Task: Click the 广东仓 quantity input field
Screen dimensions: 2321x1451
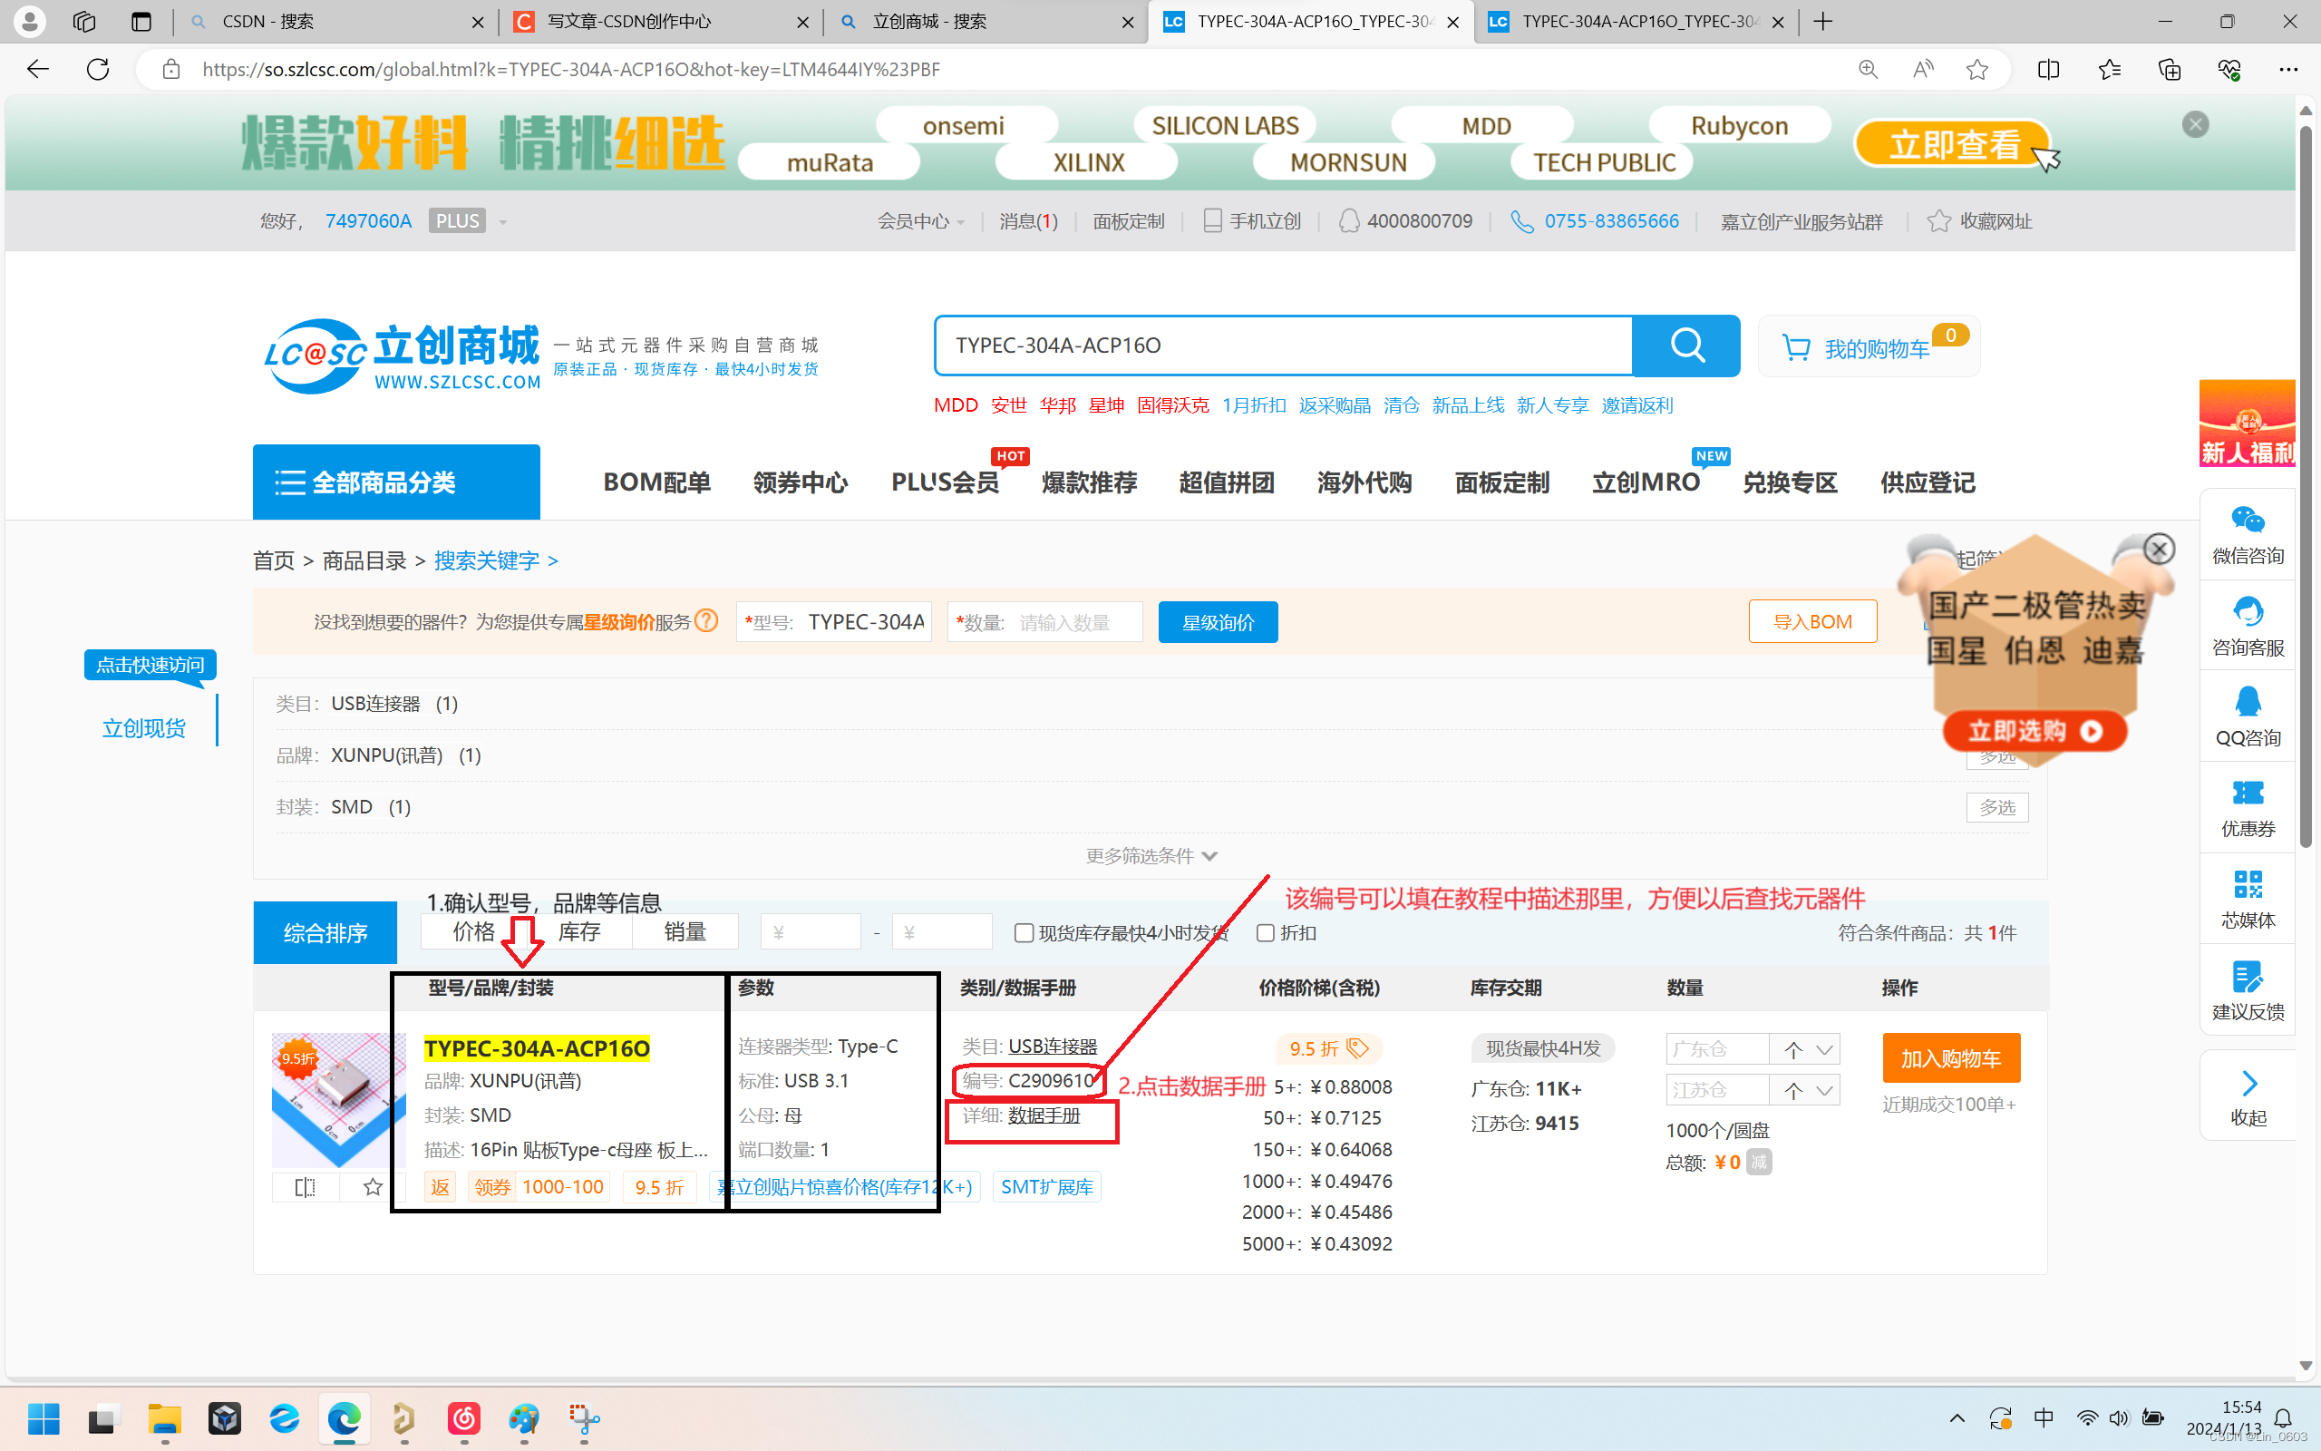Action: click(x=1717, y=1049)
